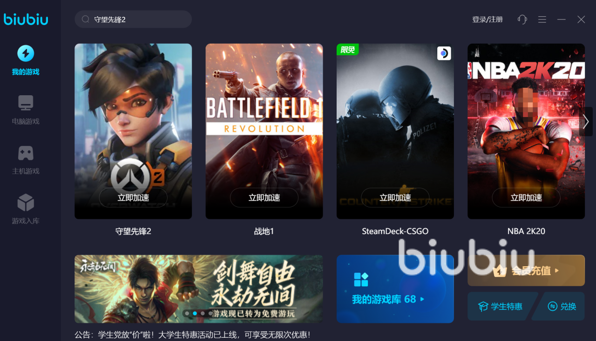The image size is (596, 341).
Task: Select the 电脑游戏 monitor icon
Action: (26, 103)
